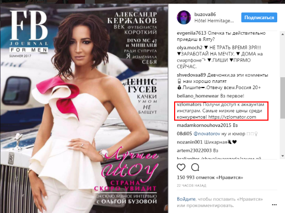Click the Войдите login link
The width and height of the screenshot is (285, 213).
pos(186,199)
